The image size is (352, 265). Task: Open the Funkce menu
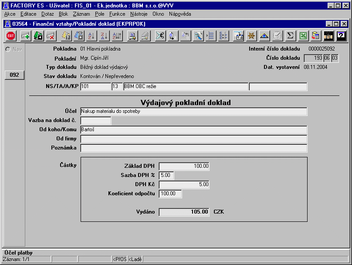point(117,14)
